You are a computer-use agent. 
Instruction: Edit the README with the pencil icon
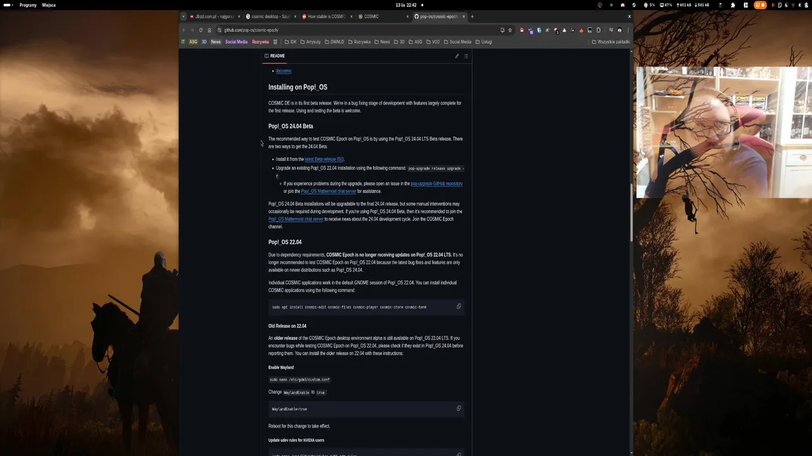(457, 56)
